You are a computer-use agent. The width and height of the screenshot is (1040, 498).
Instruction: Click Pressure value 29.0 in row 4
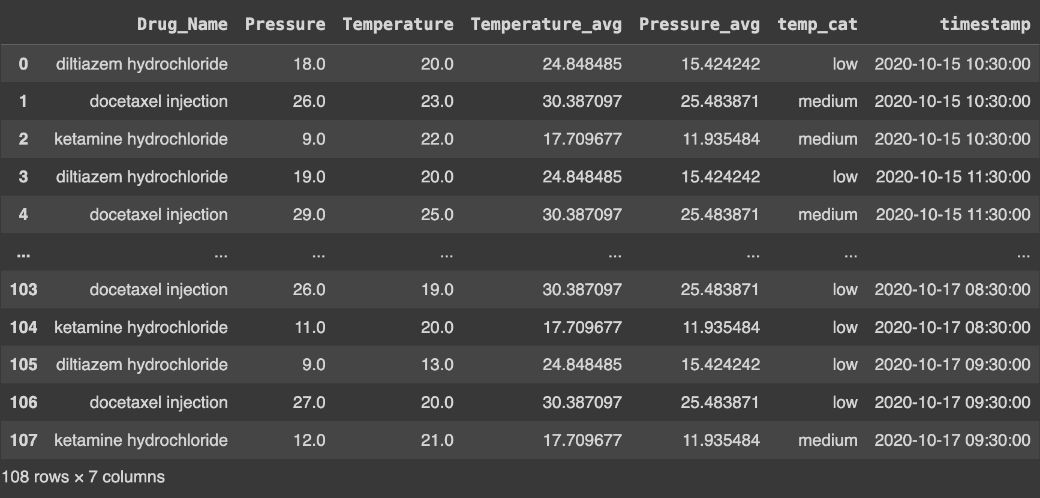point(309,214)
